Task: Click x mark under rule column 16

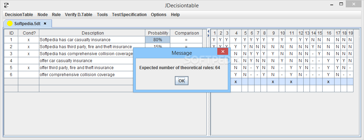Action: [x=329, y=82]
